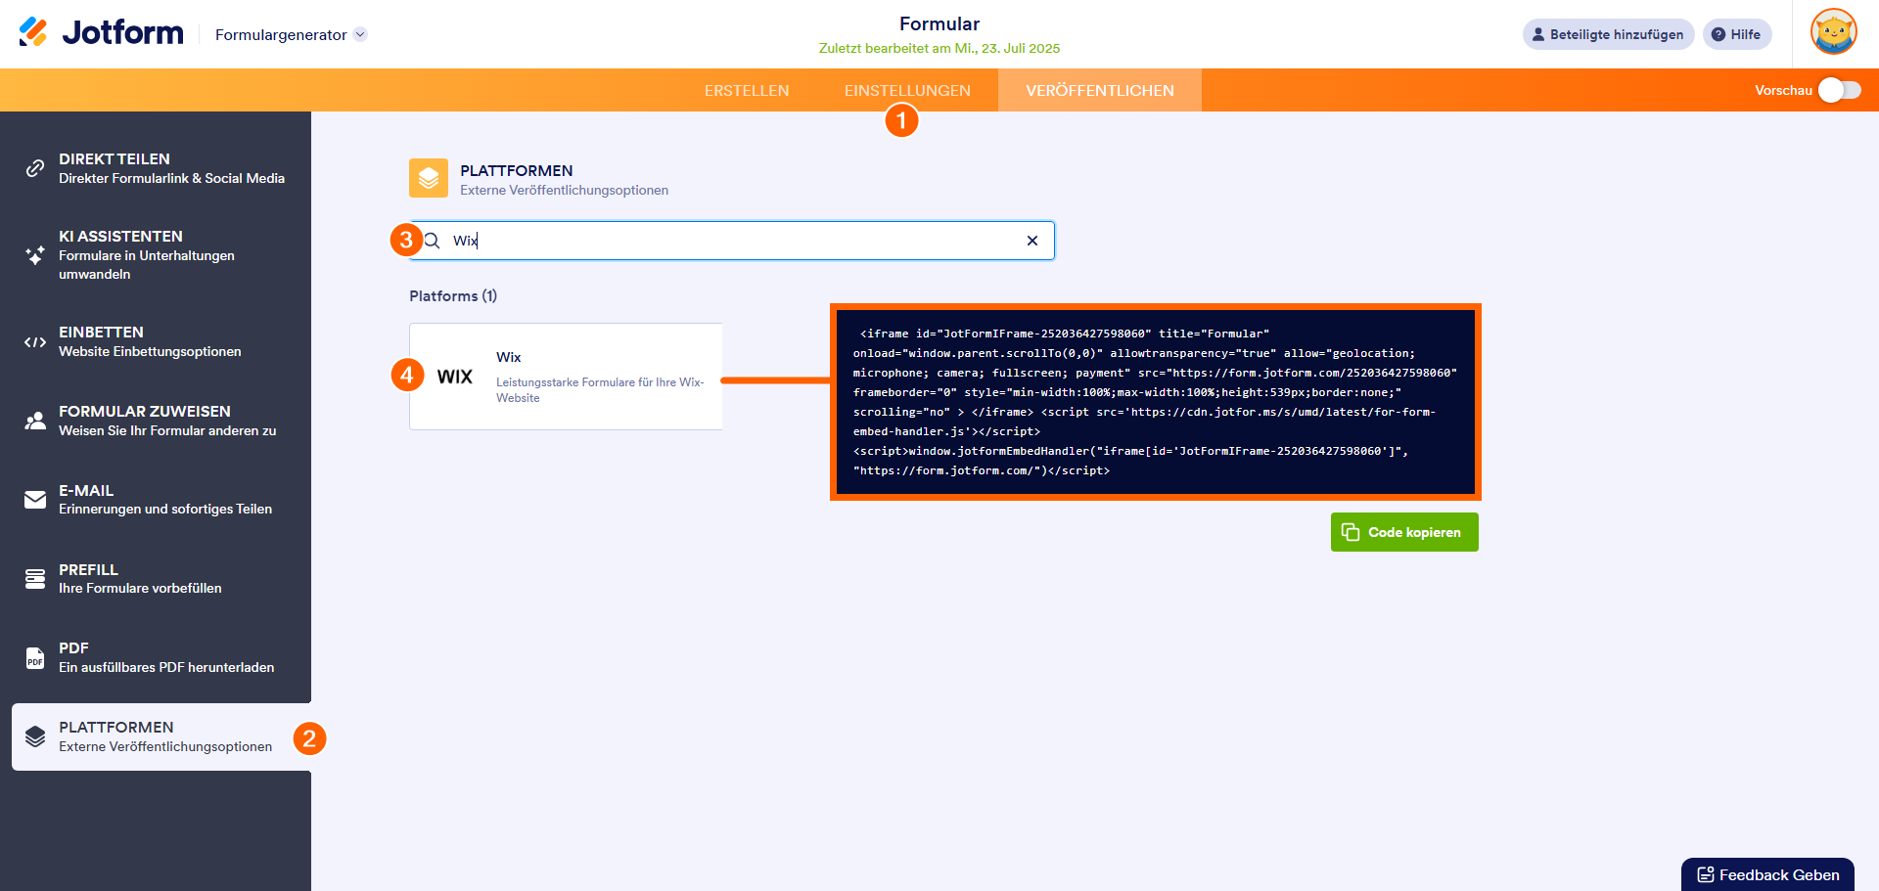Click the 'Platforms (1)' results heading
This screenshot has width=1879, height=891.
453,296
